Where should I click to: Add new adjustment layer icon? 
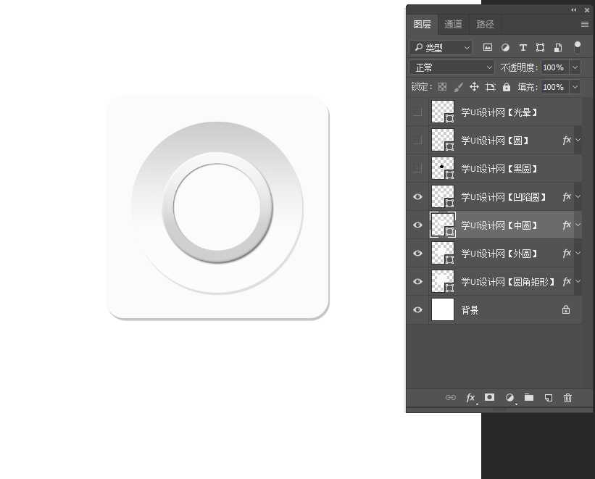tap(509, 397)
